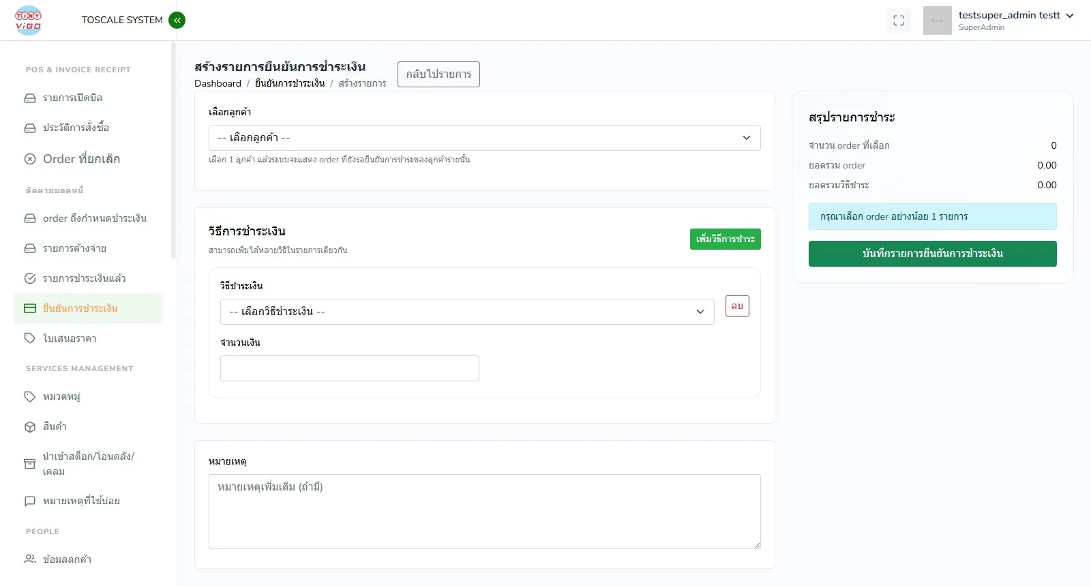Click the red ลบ delete button
Image resolution: width=1091 pixels, height=586 pixels.
click(x=737, y=306)
